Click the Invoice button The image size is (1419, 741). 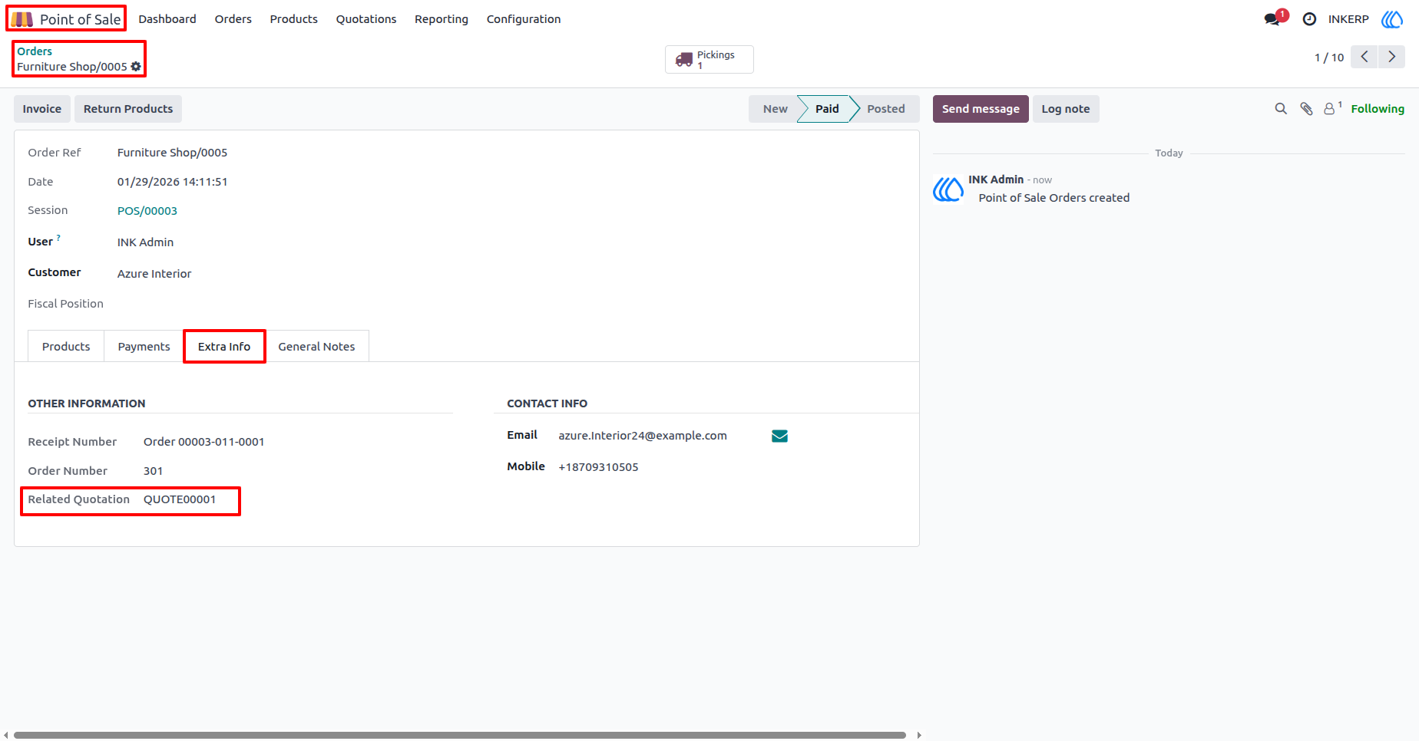42,109
